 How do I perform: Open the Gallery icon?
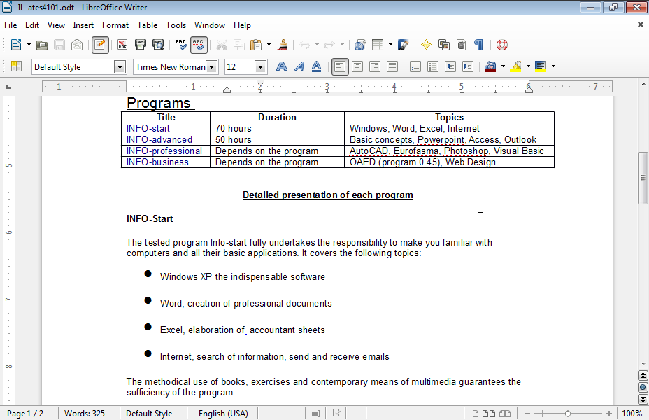click(x=443, y=45)
